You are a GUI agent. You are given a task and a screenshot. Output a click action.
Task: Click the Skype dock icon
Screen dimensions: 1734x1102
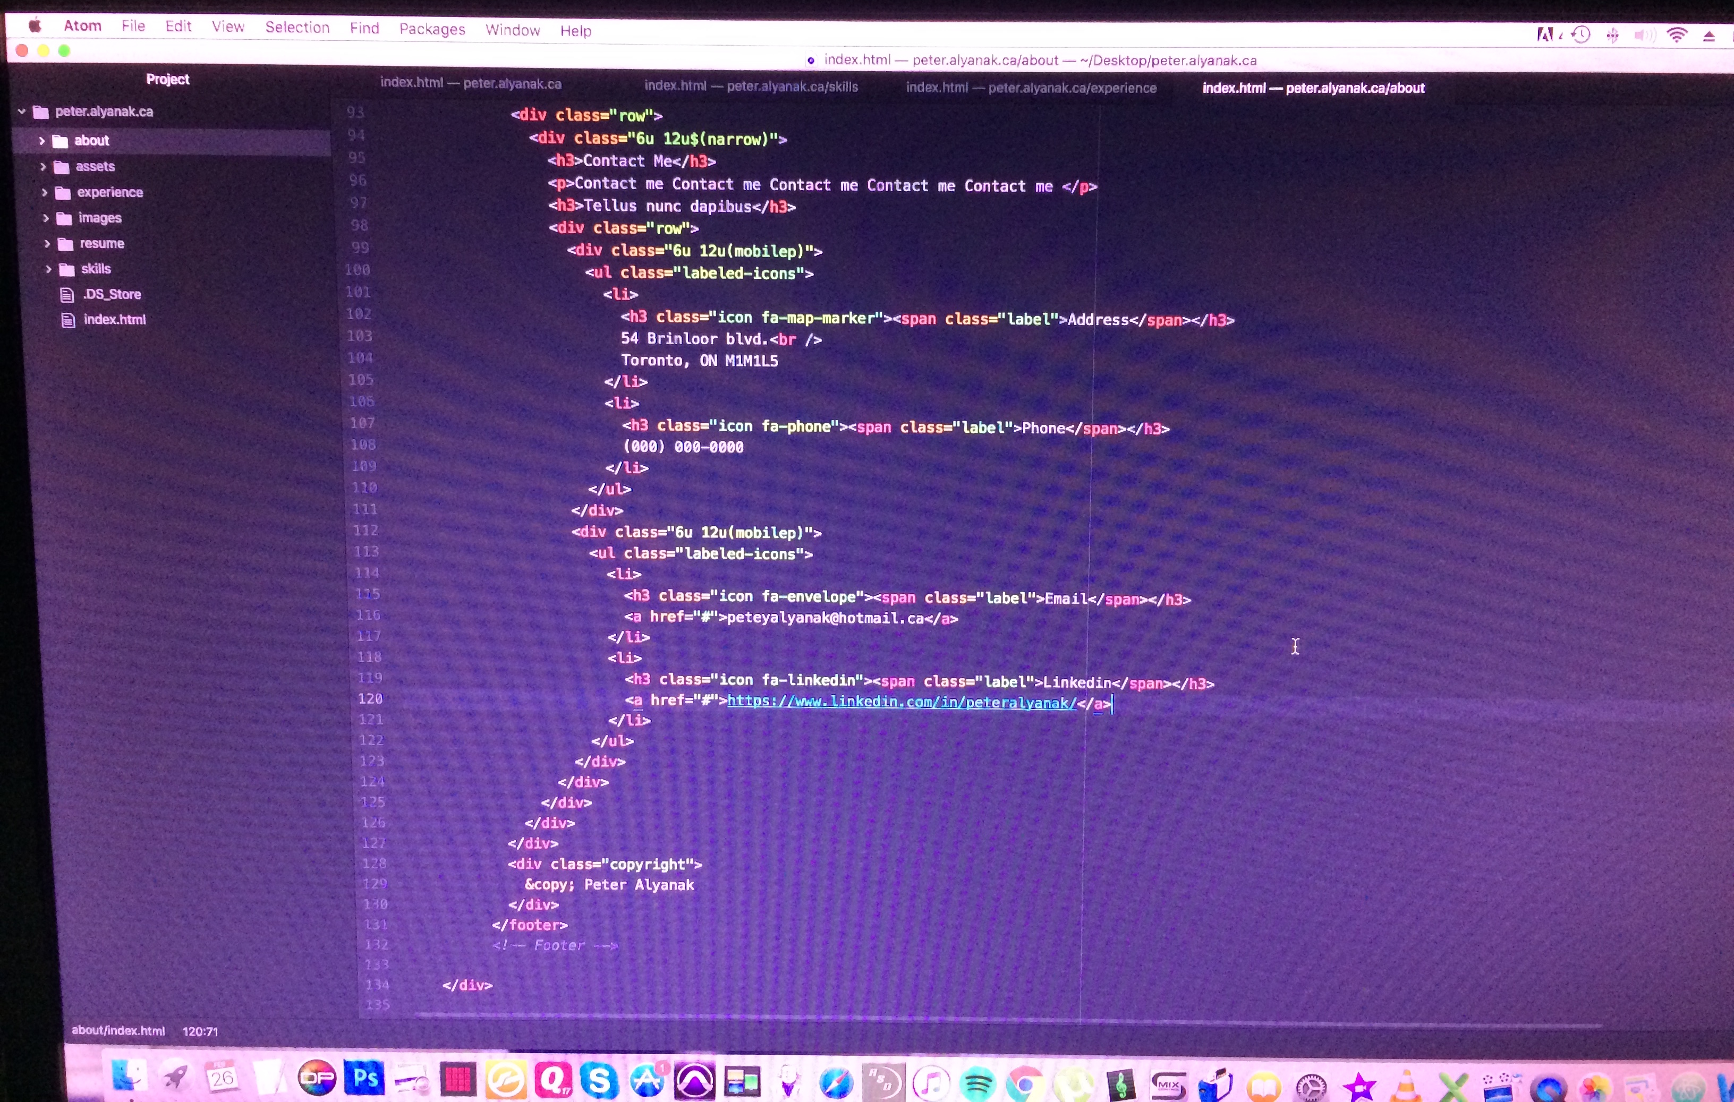point(599,1080)
